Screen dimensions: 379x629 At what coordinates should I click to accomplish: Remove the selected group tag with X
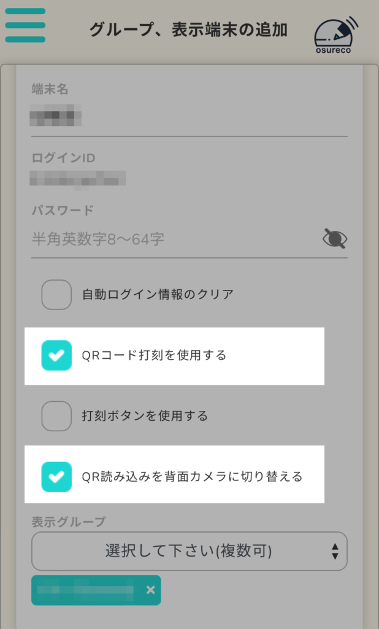coord(150,590)
